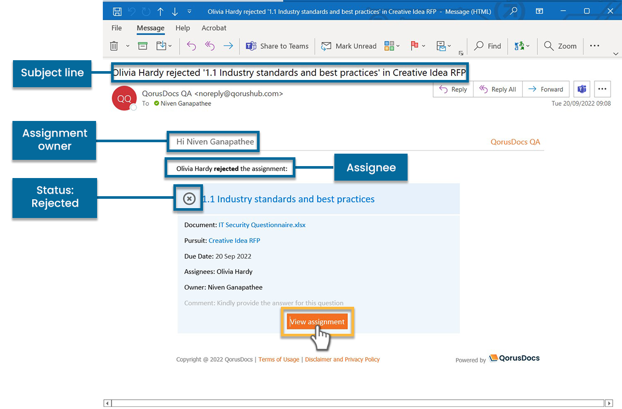The width and height of the screenshot is (622, 409).
Task: Open the Creative Idea RFP pursuit link
Action: [235, 240]
